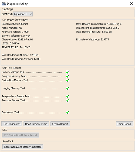Run Diagnostics on the datalogger
The width and height of the screenshot is (135, 152).
[x=12, y=124]
